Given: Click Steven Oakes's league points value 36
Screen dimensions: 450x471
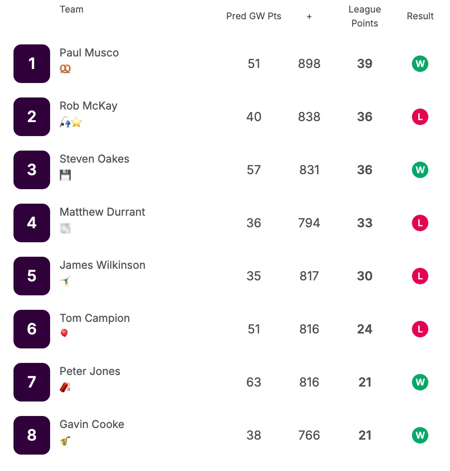Looking at the screenshot, I should pos(365,170).
